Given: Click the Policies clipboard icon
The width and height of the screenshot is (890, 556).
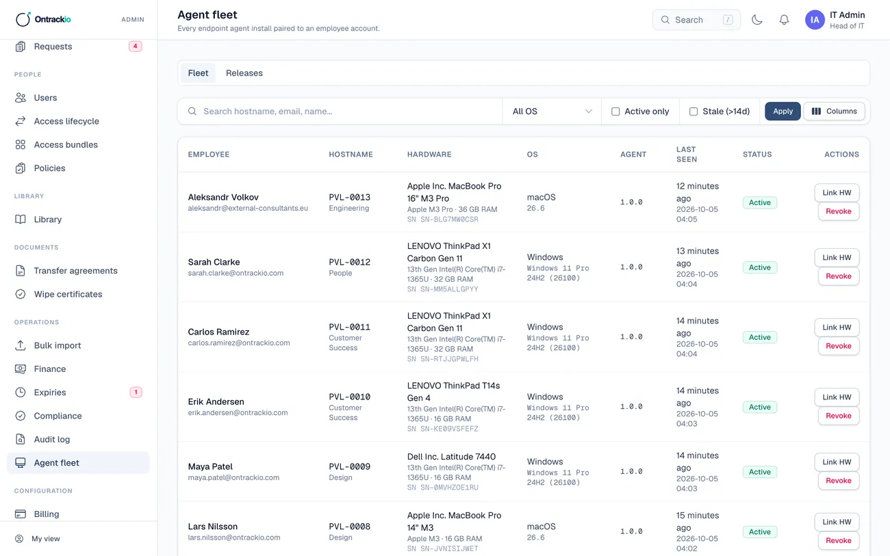Looking at the screenshot, I should pyautogui.click(x=21, y=168).
